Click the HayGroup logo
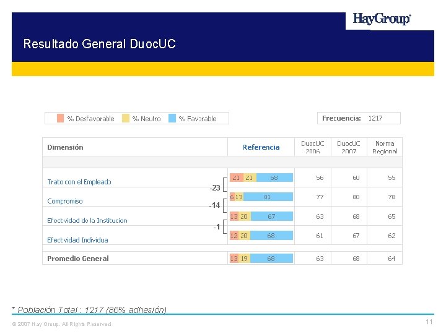446x334 pixels. coord(382,19)
